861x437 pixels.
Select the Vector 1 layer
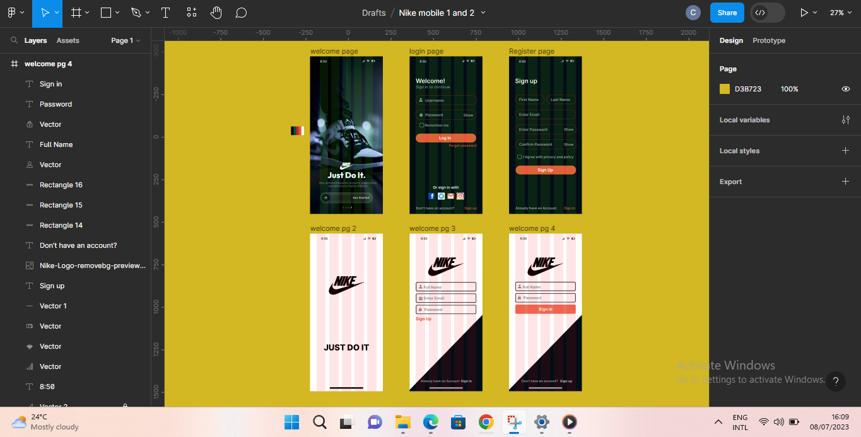pyautogui.click(x=76, y=306)
